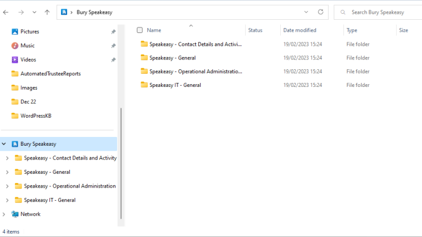
Task: Click folder icon of Speakeasy - Operational Administratio... row
Action: click(x=145, y=71)
